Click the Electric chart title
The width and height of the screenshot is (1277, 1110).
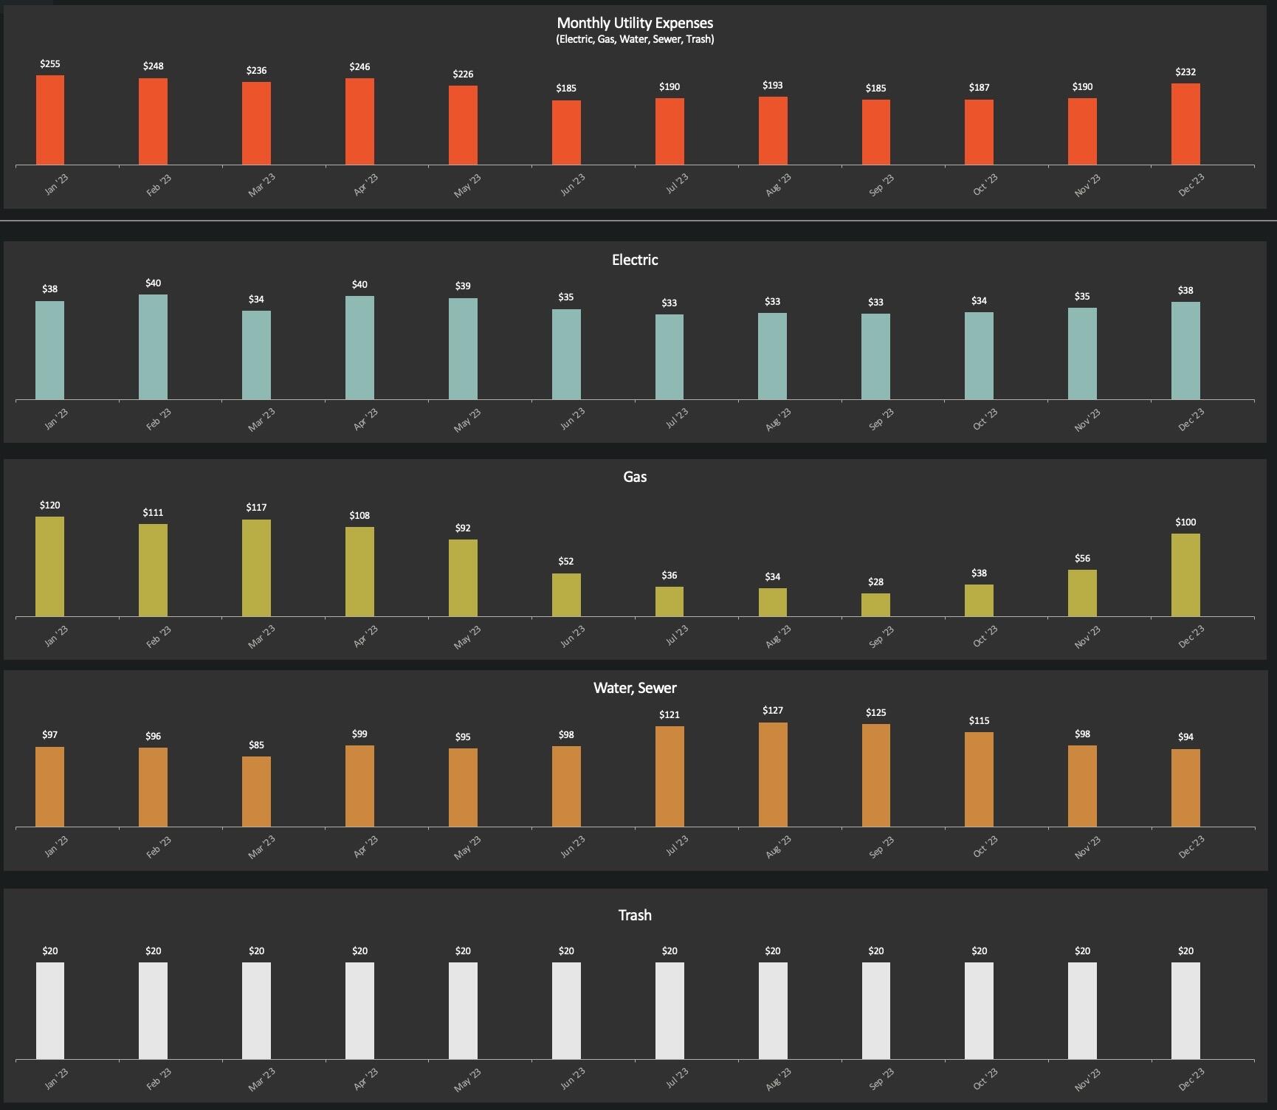tap(635, 260)
